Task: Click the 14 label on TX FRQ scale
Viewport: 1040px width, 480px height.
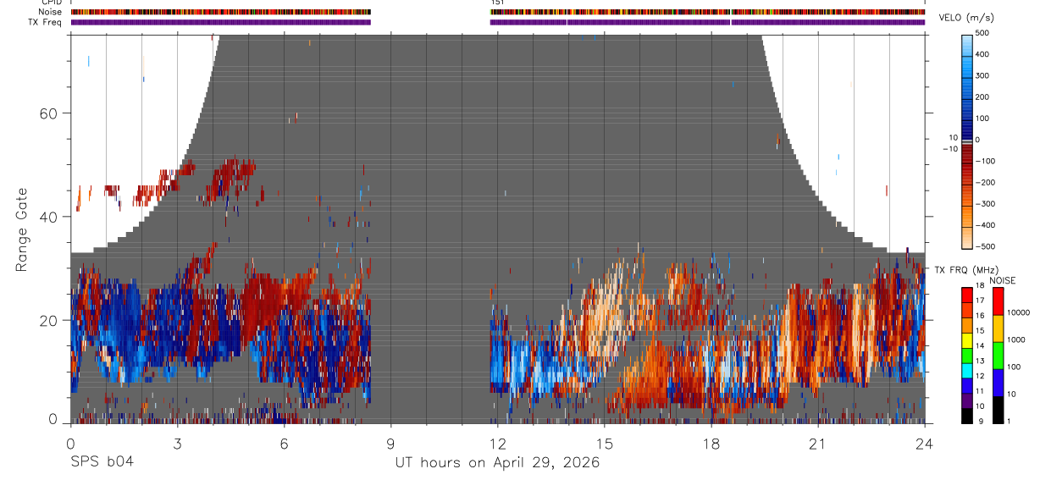Action: coord(981,346)
